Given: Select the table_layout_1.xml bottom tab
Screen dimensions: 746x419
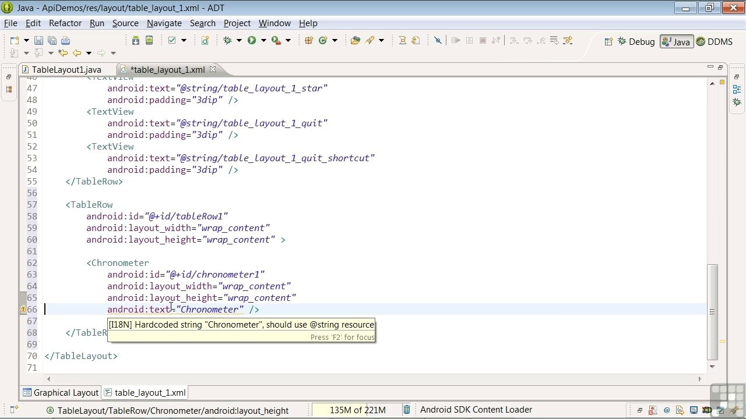Looking at the screenshot, I should pos(145,393).
